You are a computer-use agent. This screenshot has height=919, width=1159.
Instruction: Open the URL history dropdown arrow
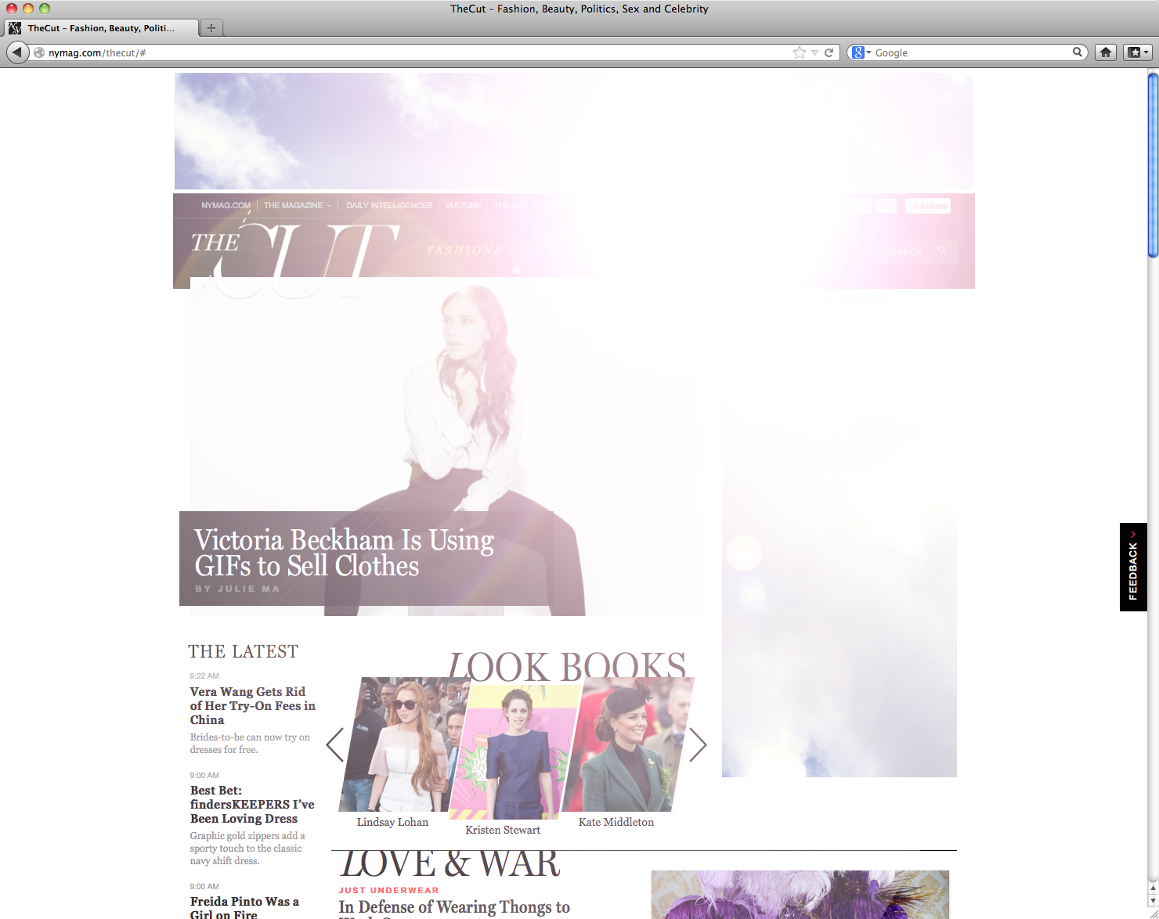click(815, 52)
